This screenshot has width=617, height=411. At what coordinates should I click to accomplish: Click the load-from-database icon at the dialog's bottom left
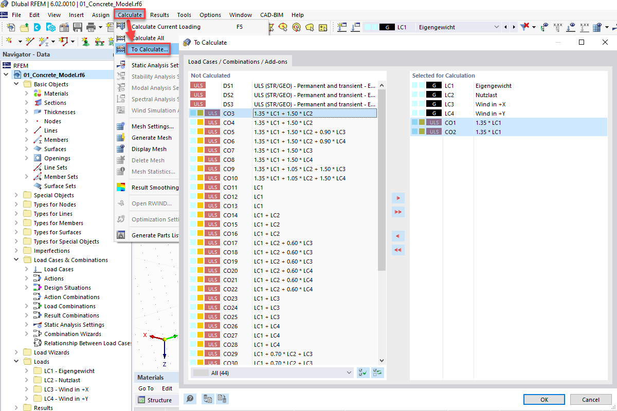pyautogui.click(x=208, y=399)
